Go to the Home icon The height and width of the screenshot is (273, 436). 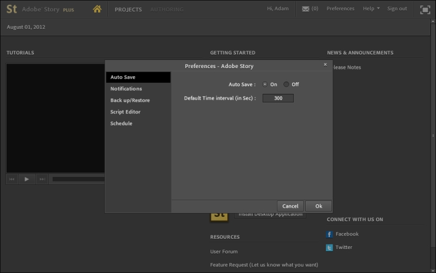pyautogui.click(x=97, y=9)
